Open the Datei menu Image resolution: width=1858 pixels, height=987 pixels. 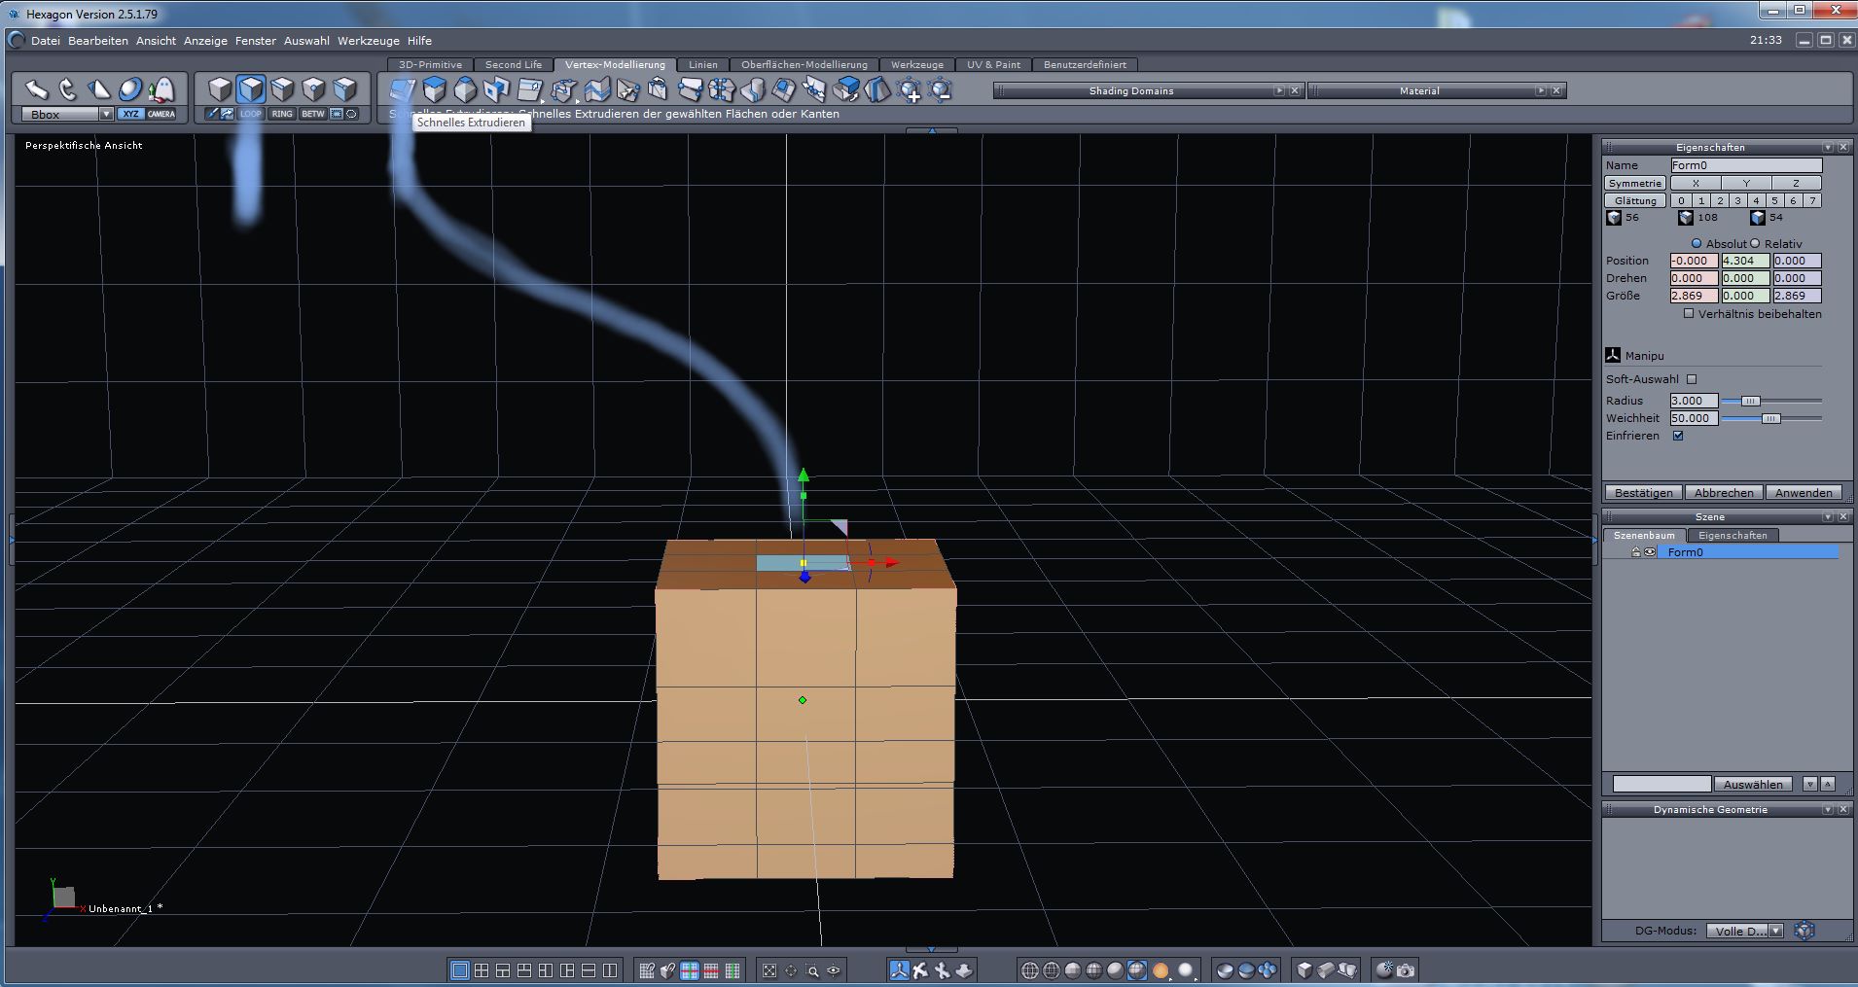46,41
